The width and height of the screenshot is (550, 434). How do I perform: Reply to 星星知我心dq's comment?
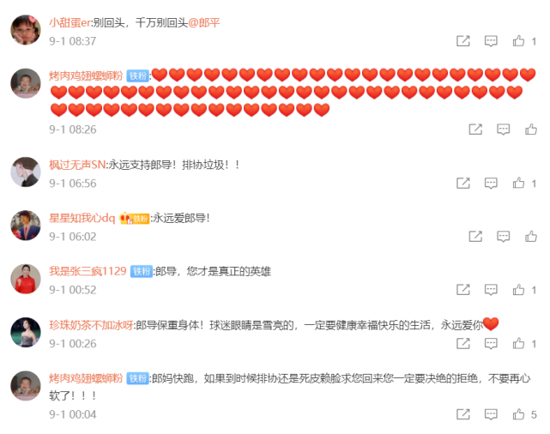(504, 236)
